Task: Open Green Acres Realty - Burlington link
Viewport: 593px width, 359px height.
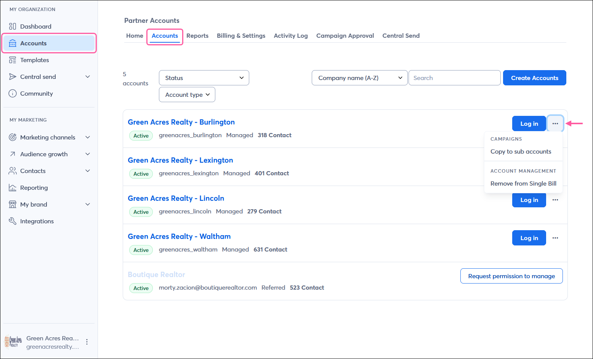Action: point(181,122)
